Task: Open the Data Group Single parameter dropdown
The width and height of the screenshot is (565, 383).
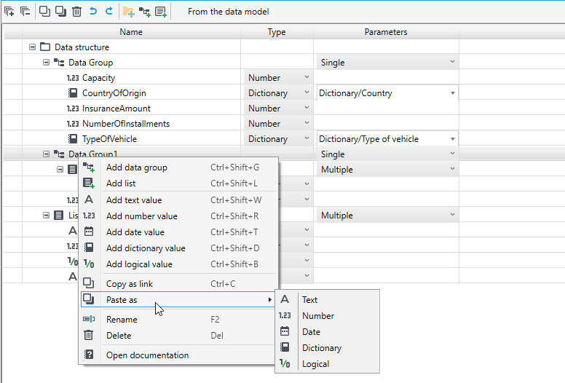Action: (x=387, y=63)
